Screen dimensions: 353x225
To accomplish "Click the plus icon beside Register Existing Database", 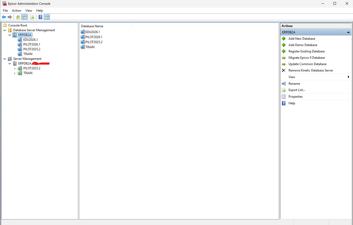I will click(284, 51).
